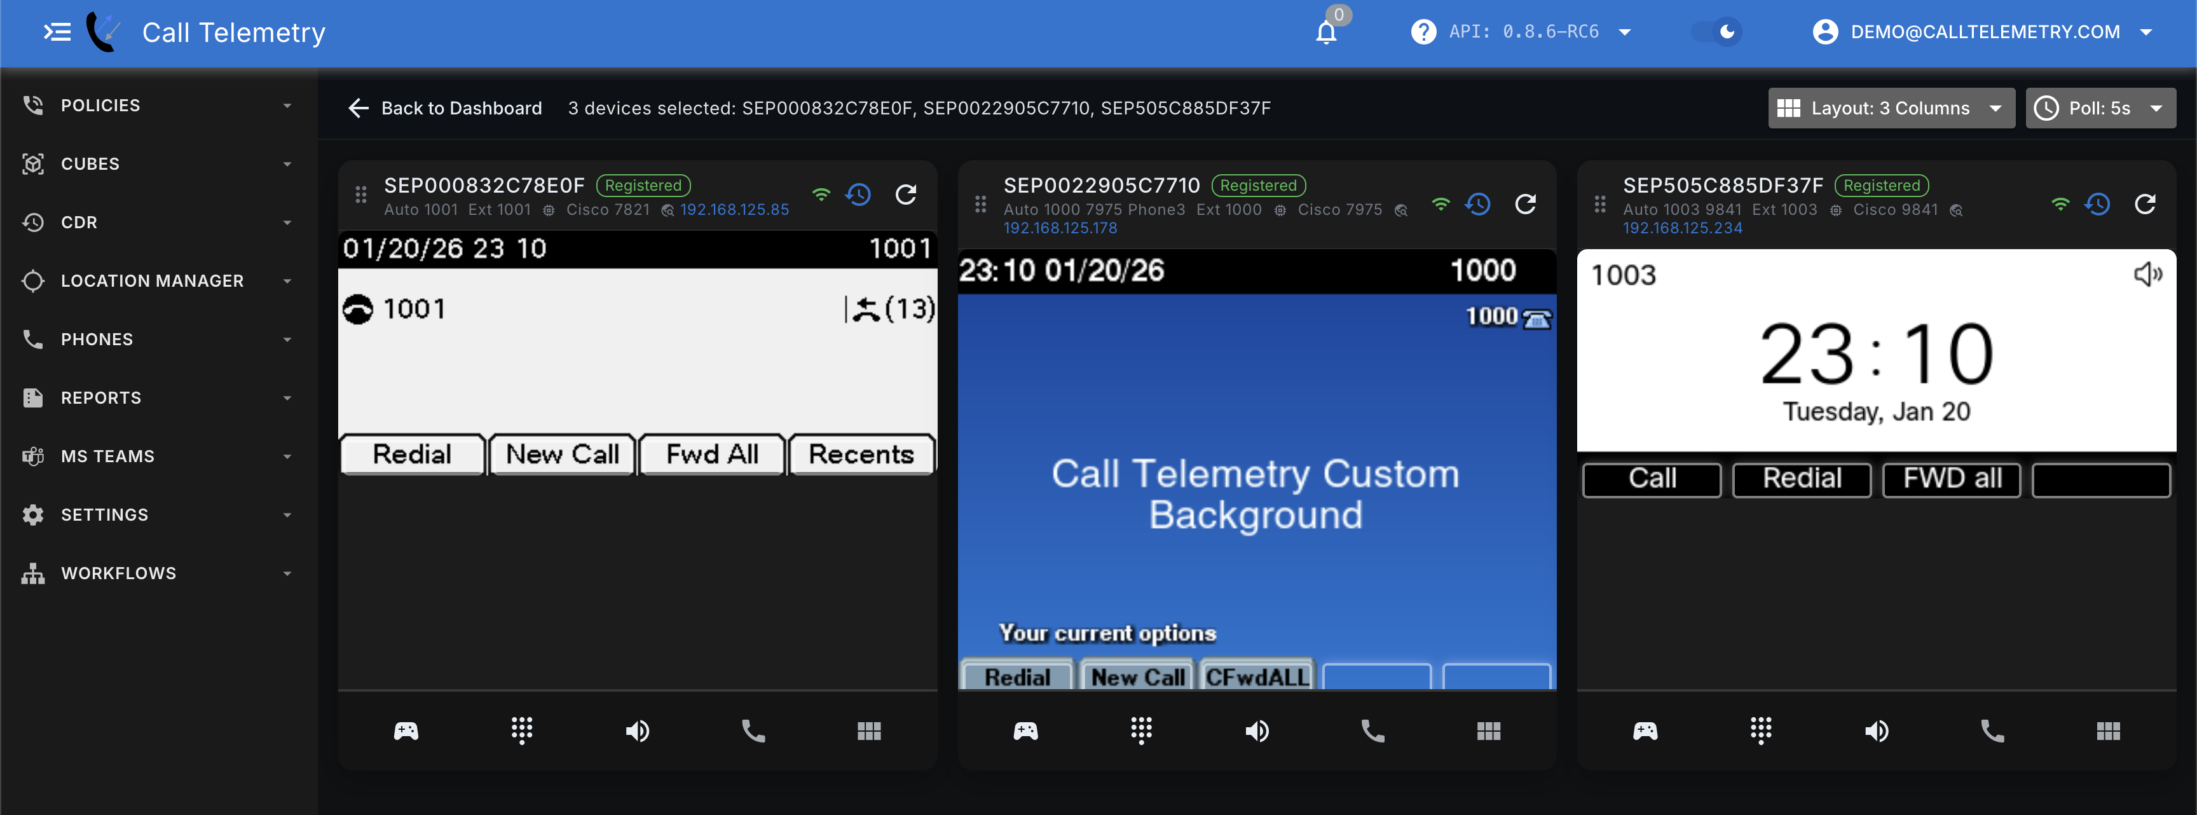This screenshot has width=2197, height=815.
Task: Open the notifications bell
Action: coord(1326,32)
